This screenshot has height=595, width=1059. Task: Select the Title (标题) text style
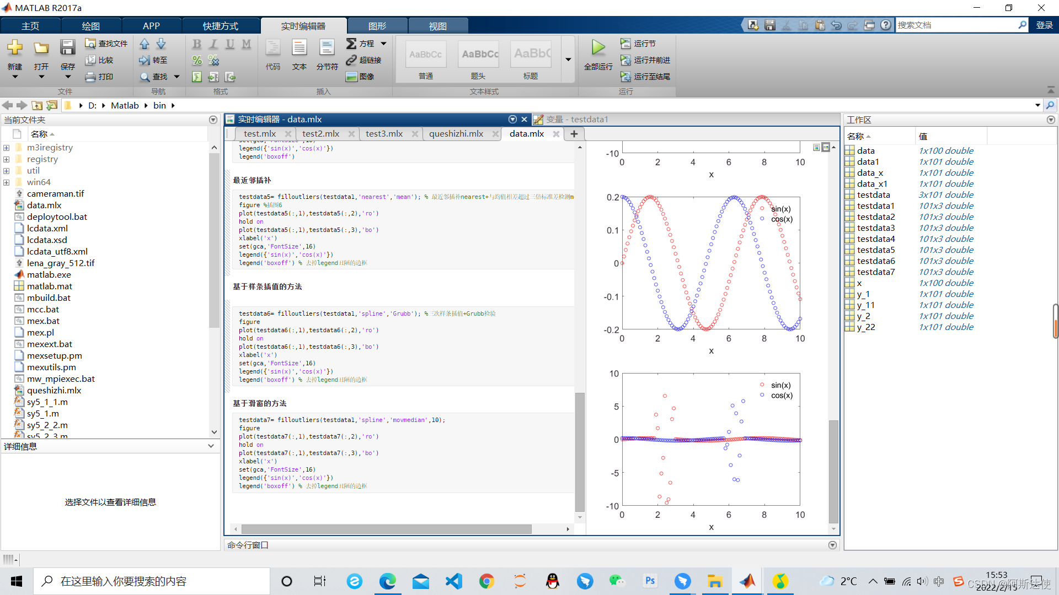531,59
